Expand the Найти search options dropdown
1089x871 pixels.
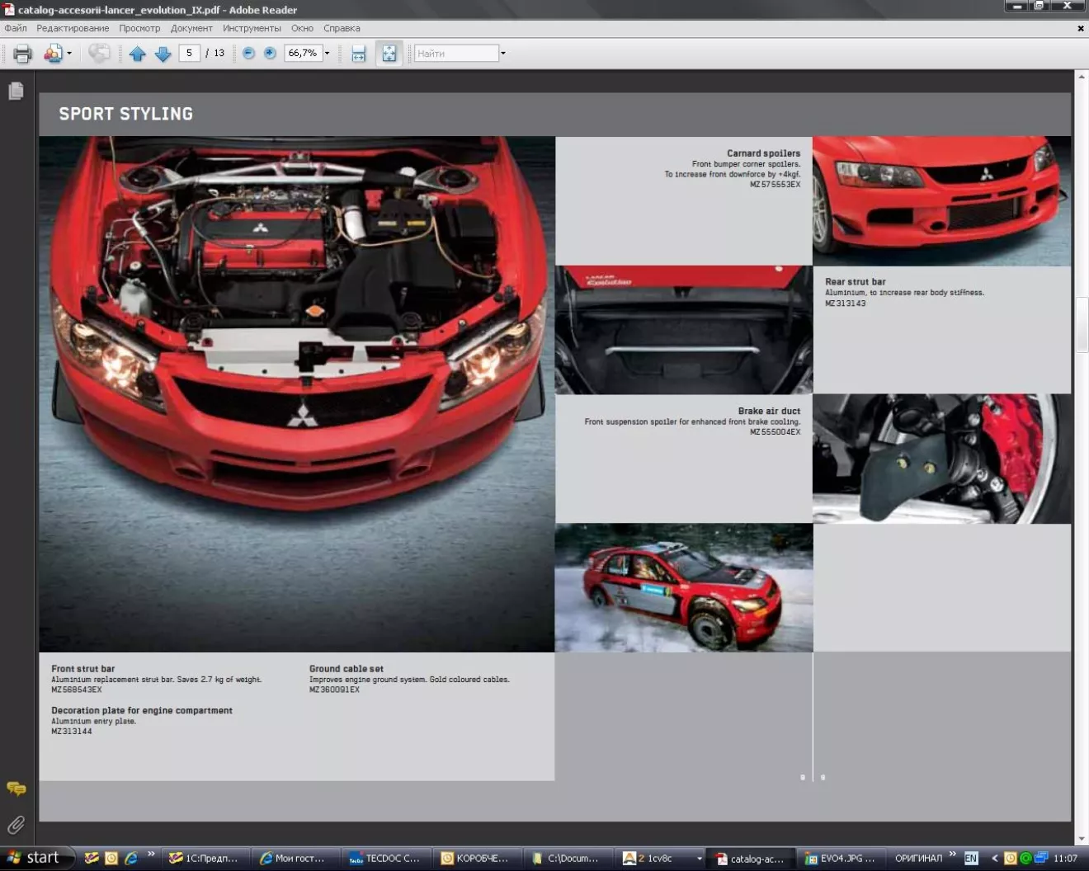click(x=503, y=54)
